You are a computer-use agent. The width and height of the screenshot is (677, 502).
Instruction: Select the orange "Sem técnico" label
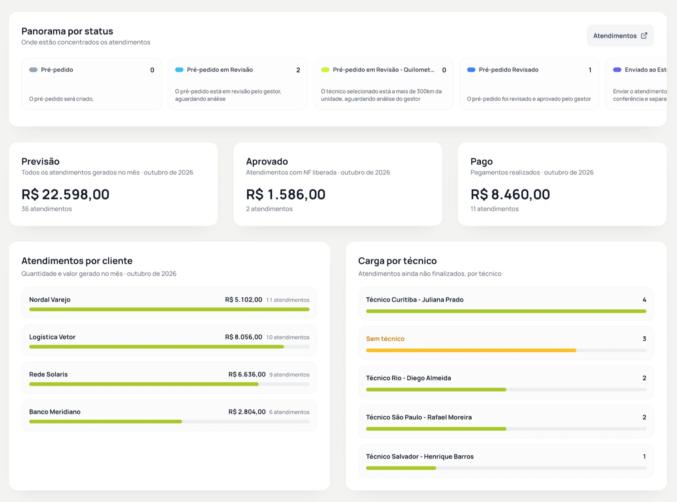[x=385, y=339]
